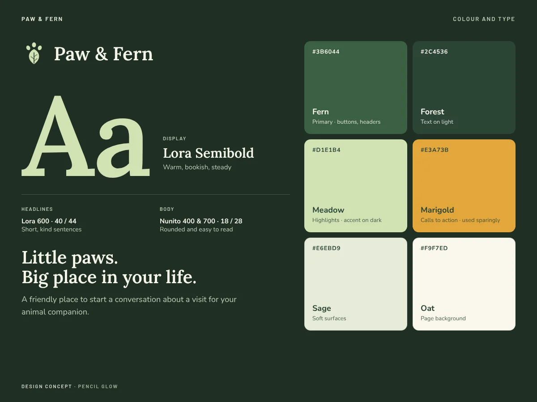This screenshot has width=537, height=402.
Task: Click 'Page background' caption
Action: coord(443,318)
